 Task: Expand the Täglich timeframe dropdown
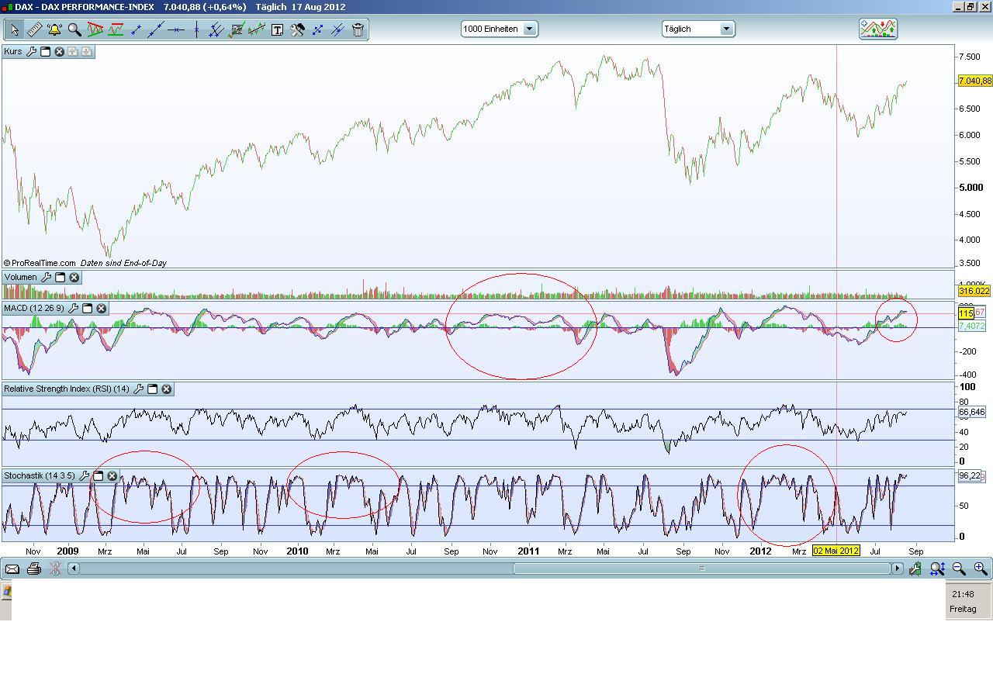[698, 29]
